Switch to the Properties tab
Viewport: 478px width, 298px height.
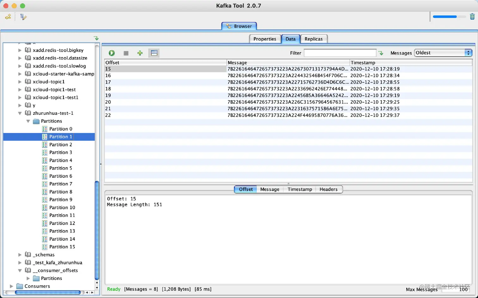(265, 39)
